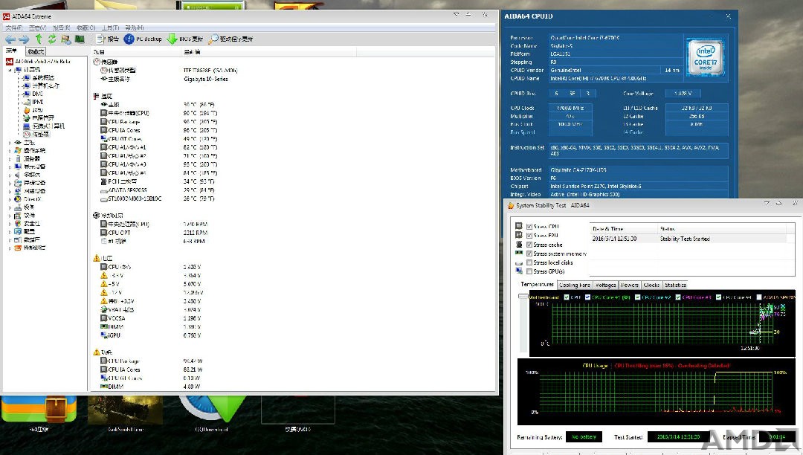
Task: Select the CPU OPT fan row
Action: (154, 233)
